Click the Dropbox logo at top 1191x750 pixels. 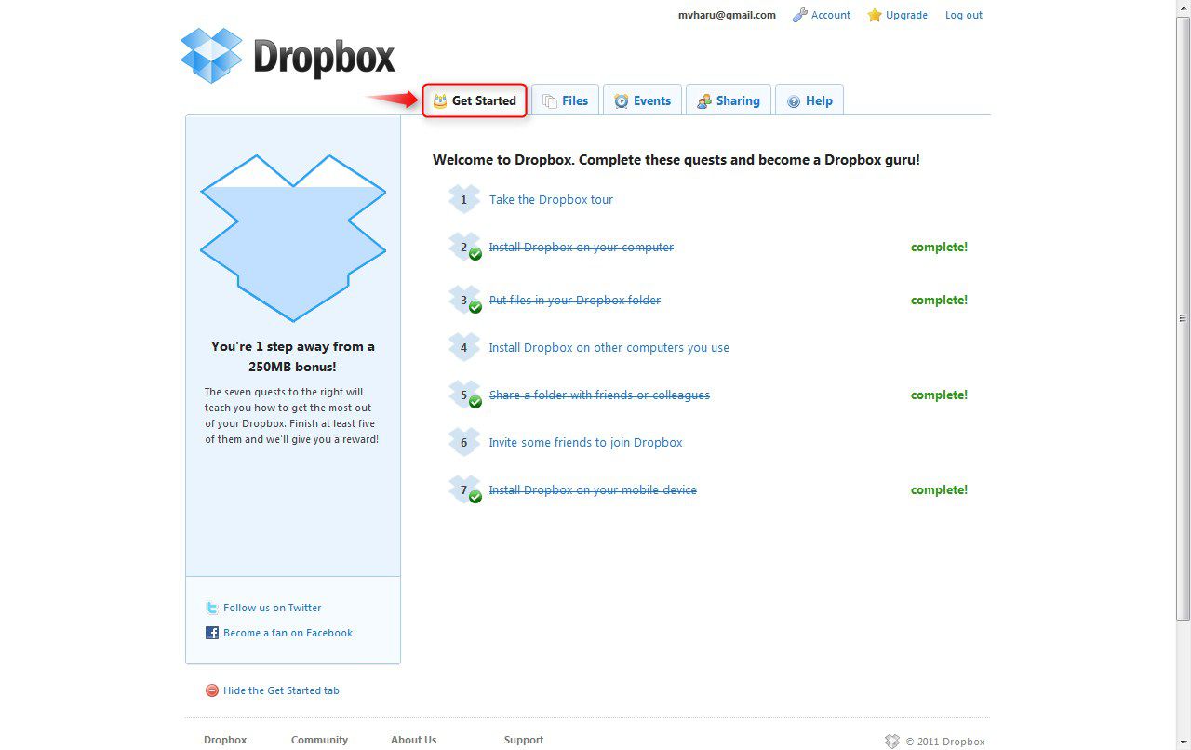(288, 56)
